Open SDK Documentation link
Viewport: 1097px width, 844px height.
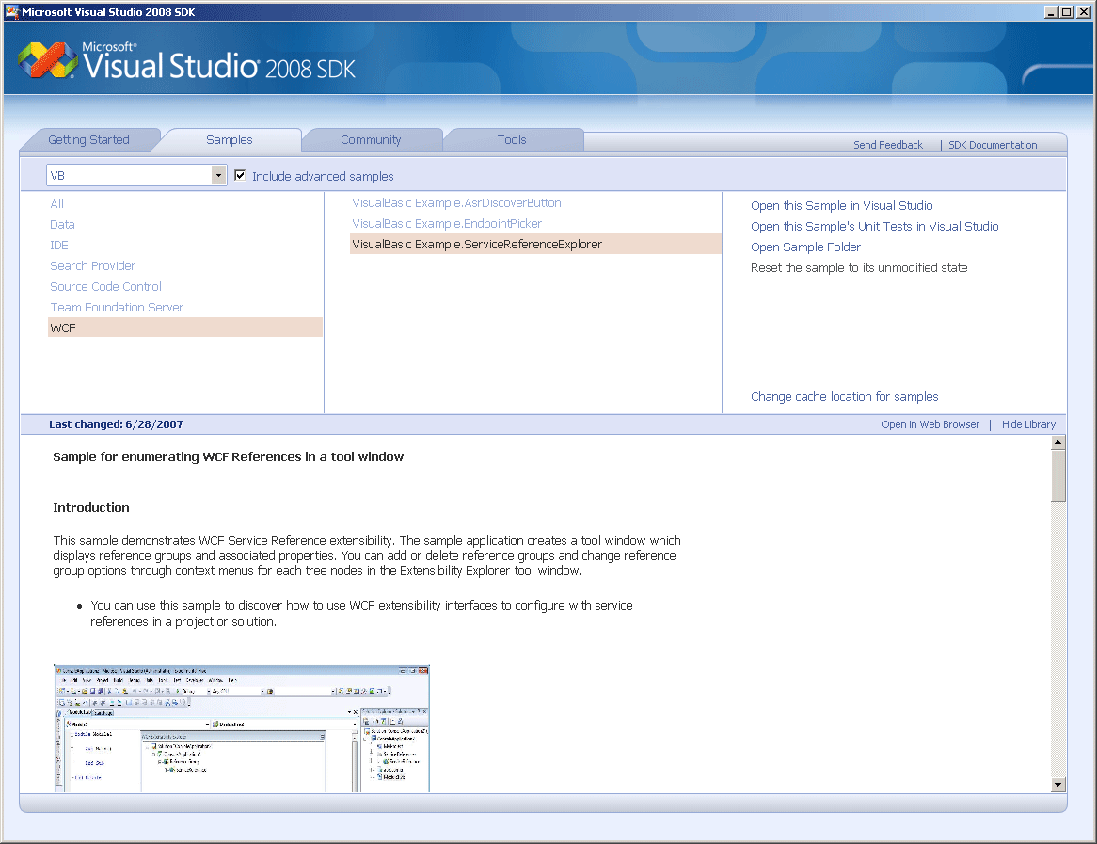pos(992,145)
